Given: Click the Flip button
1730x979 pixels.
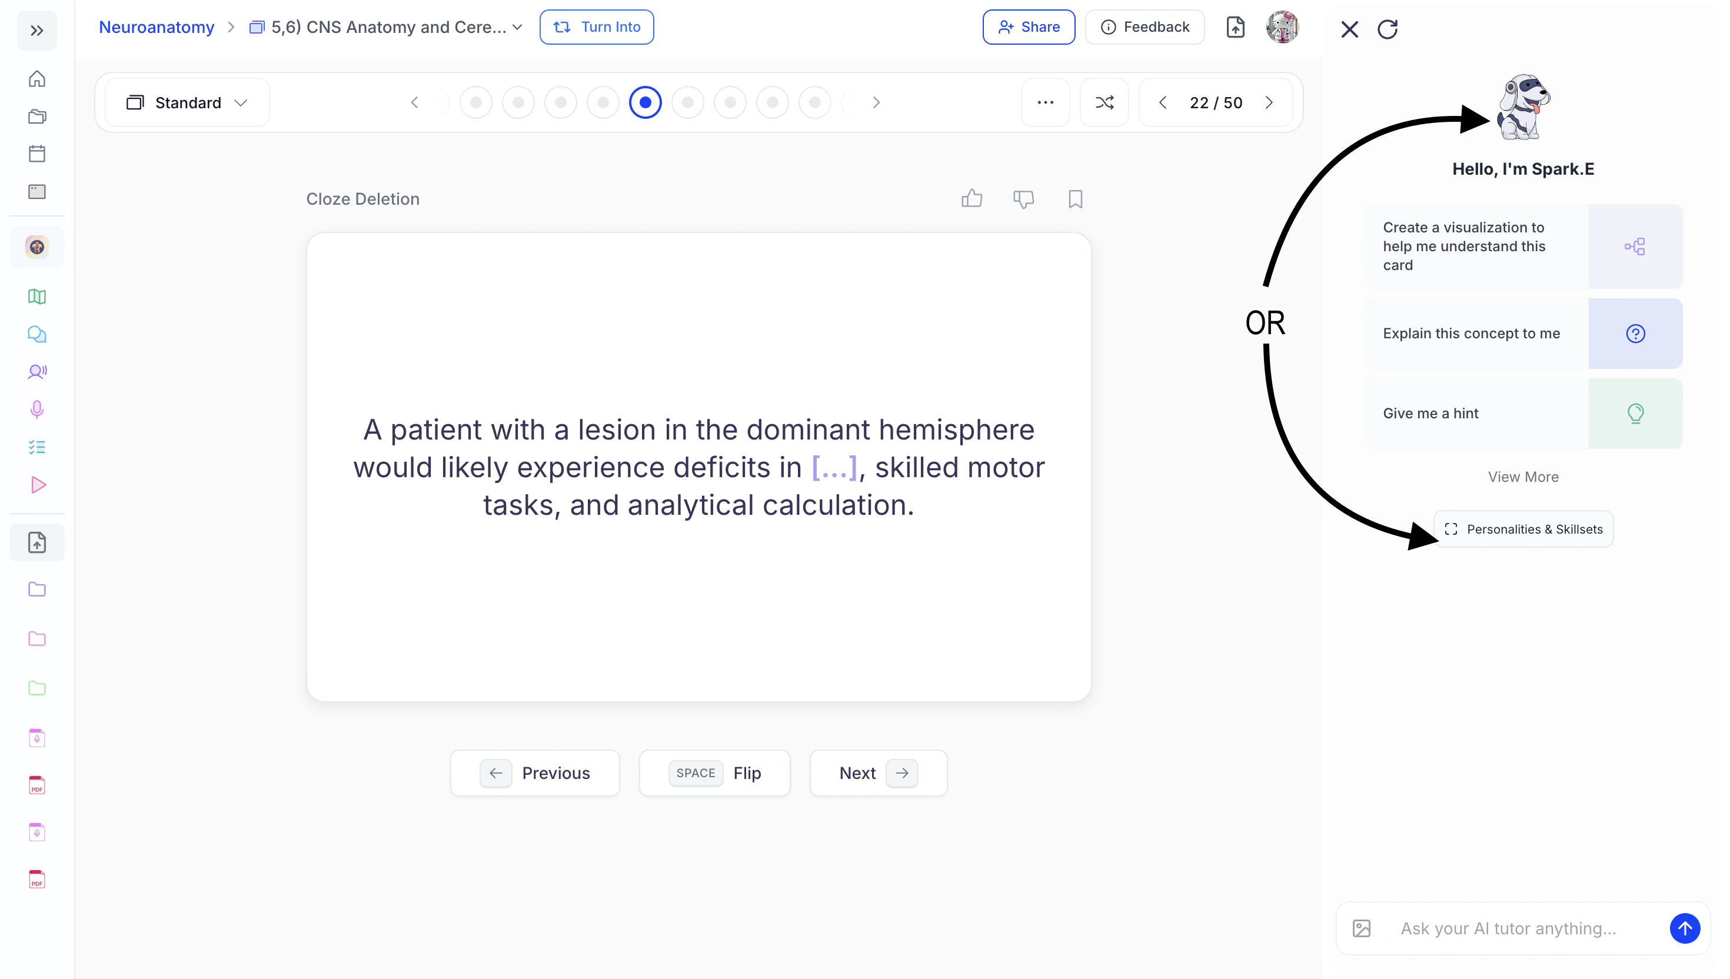Looking at the screenshot, I should (x=715, y=773).
